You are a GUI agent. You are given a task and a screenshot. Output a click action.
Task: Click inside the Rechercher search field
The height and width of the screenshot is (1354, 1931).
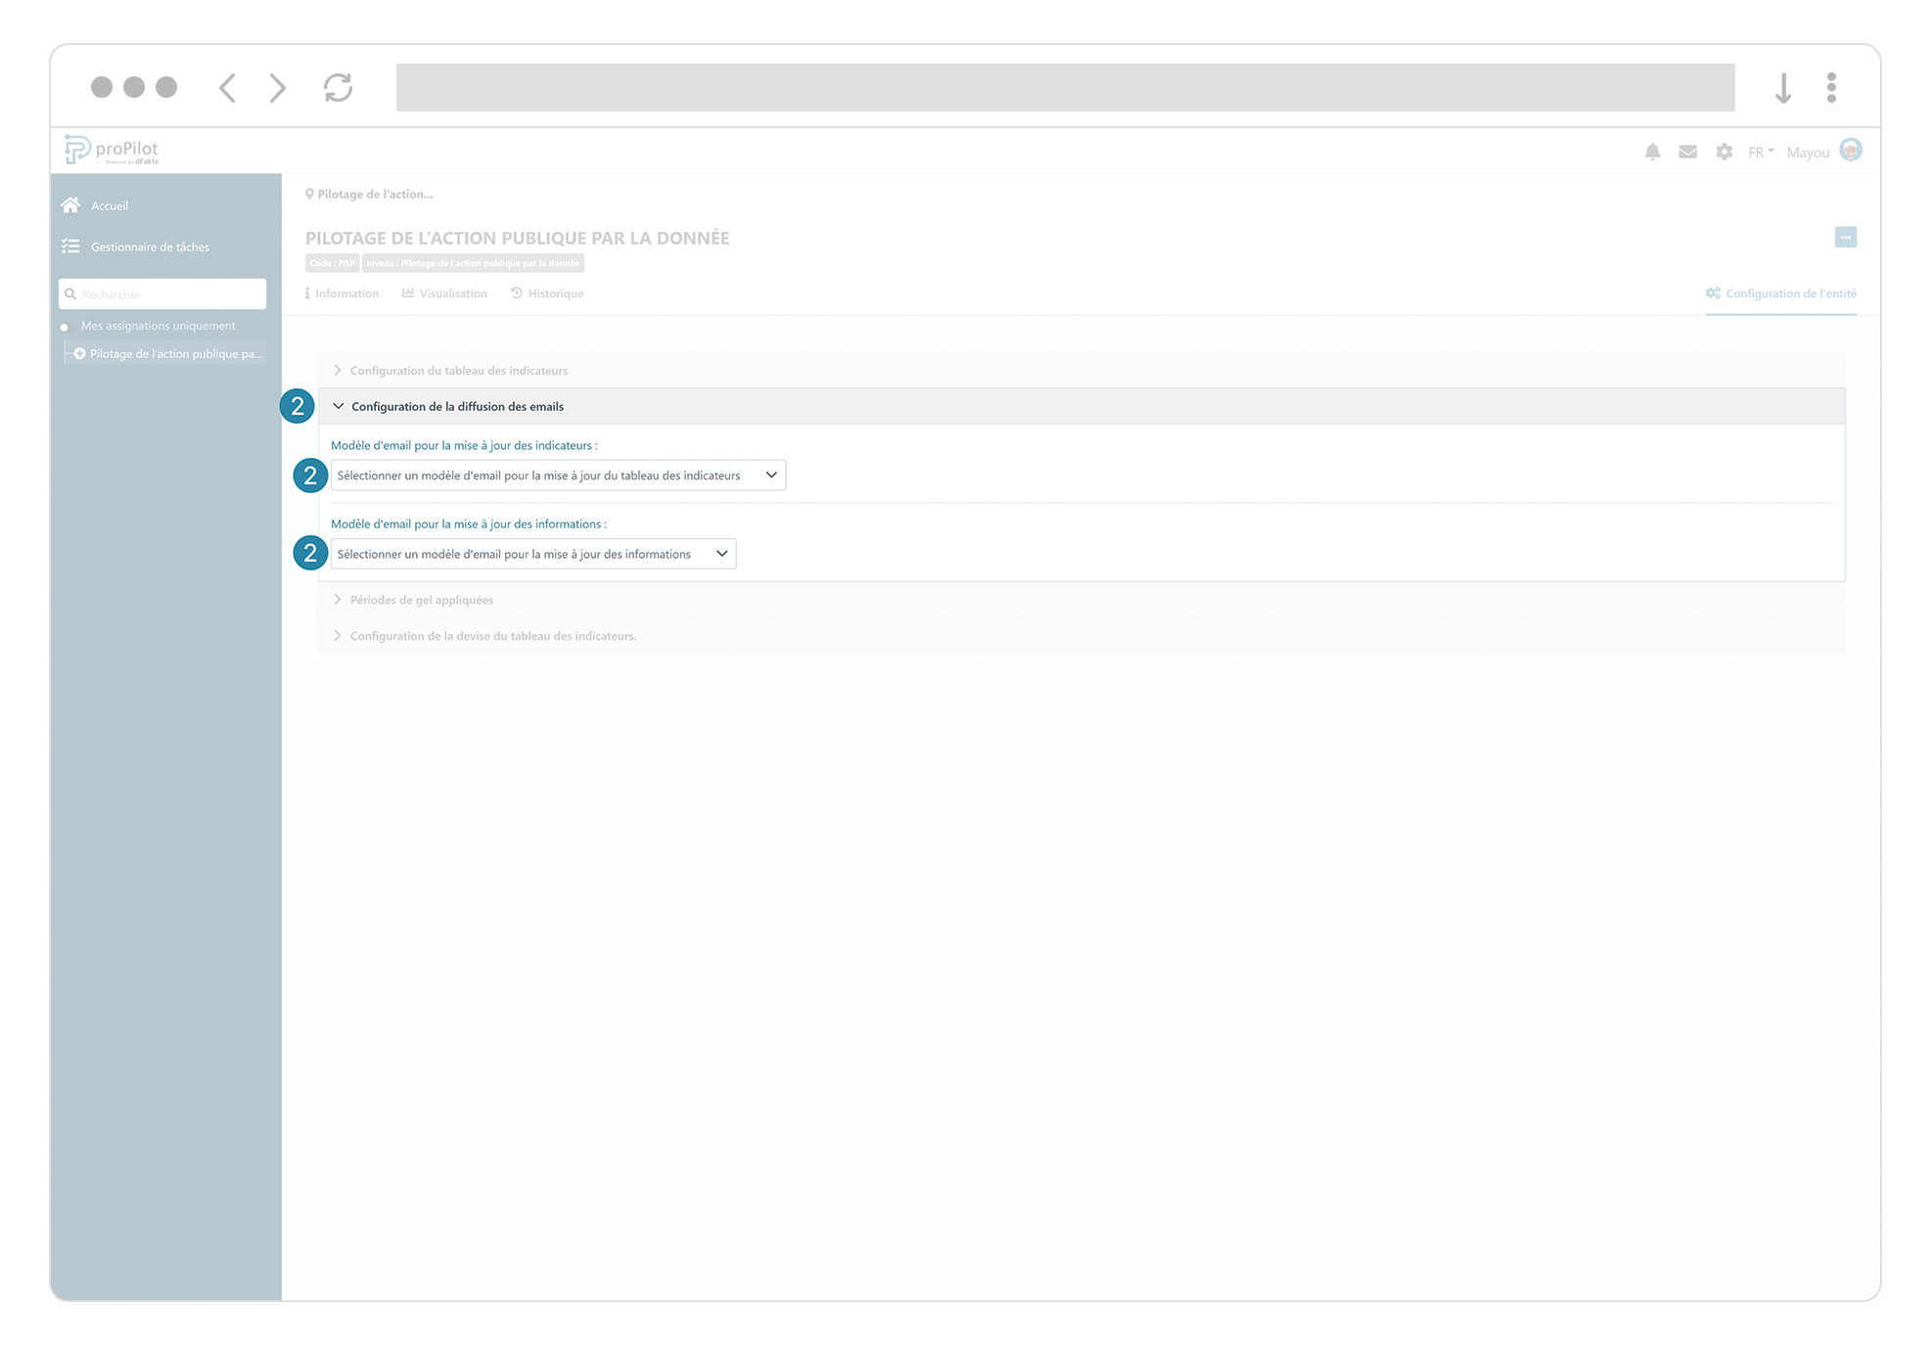click(x=161, y=293)
